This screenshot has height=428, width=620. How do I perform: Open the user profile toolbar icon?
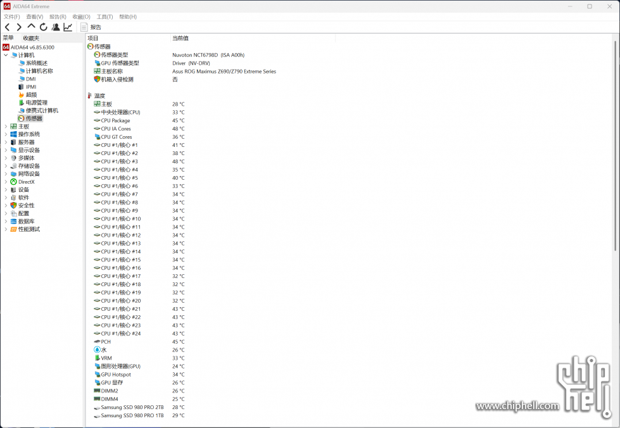tap(56, 27)
